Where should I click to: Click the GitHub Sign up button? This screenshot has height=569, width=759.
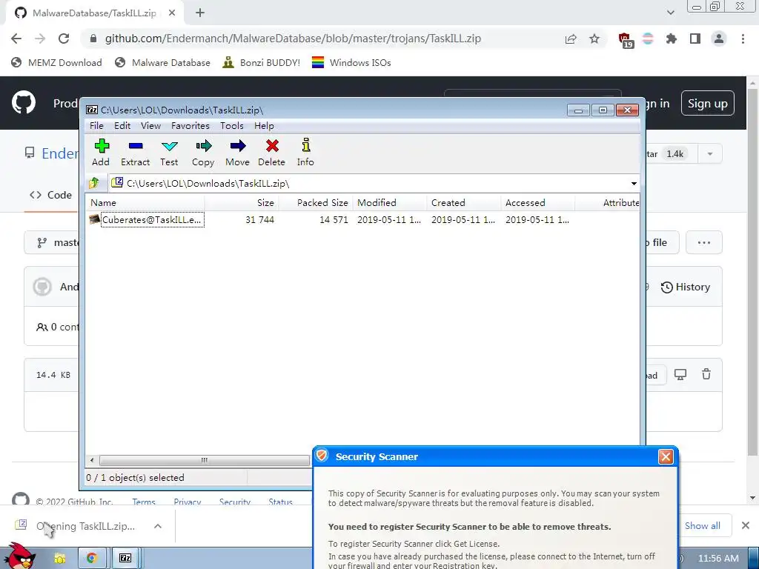pos(708,103)
